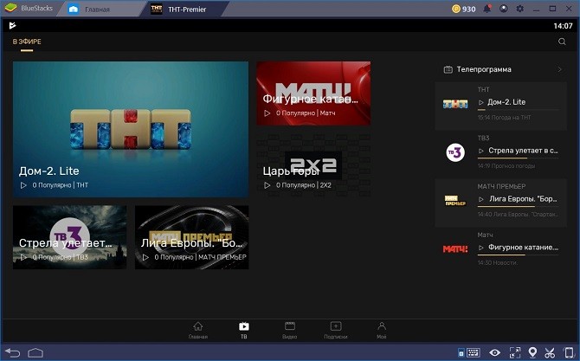
Task: Click the МАТЧ! red logo in Телепрограмма list
Action: click(455, 249)
